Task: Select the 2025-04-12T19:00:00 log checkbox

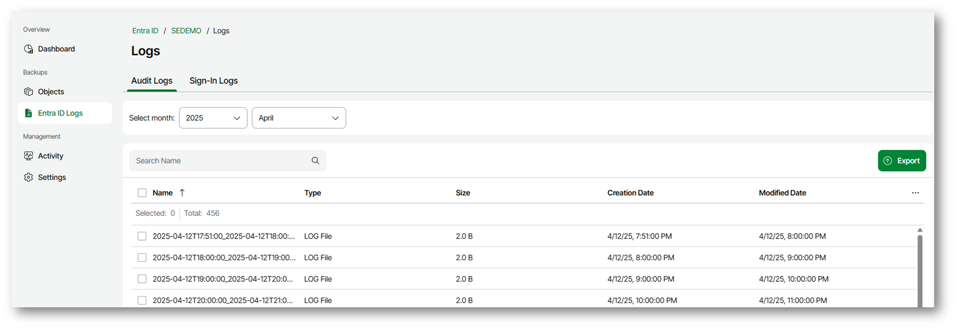Action: tap(142, 279)
